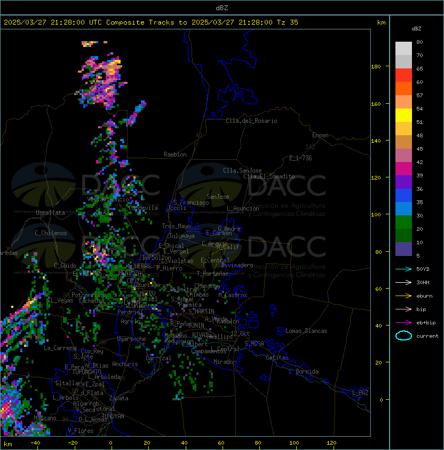Click the yellow eburn arrow in legend
This screenshot has width=444, height=450.
[x=403, y=296]
